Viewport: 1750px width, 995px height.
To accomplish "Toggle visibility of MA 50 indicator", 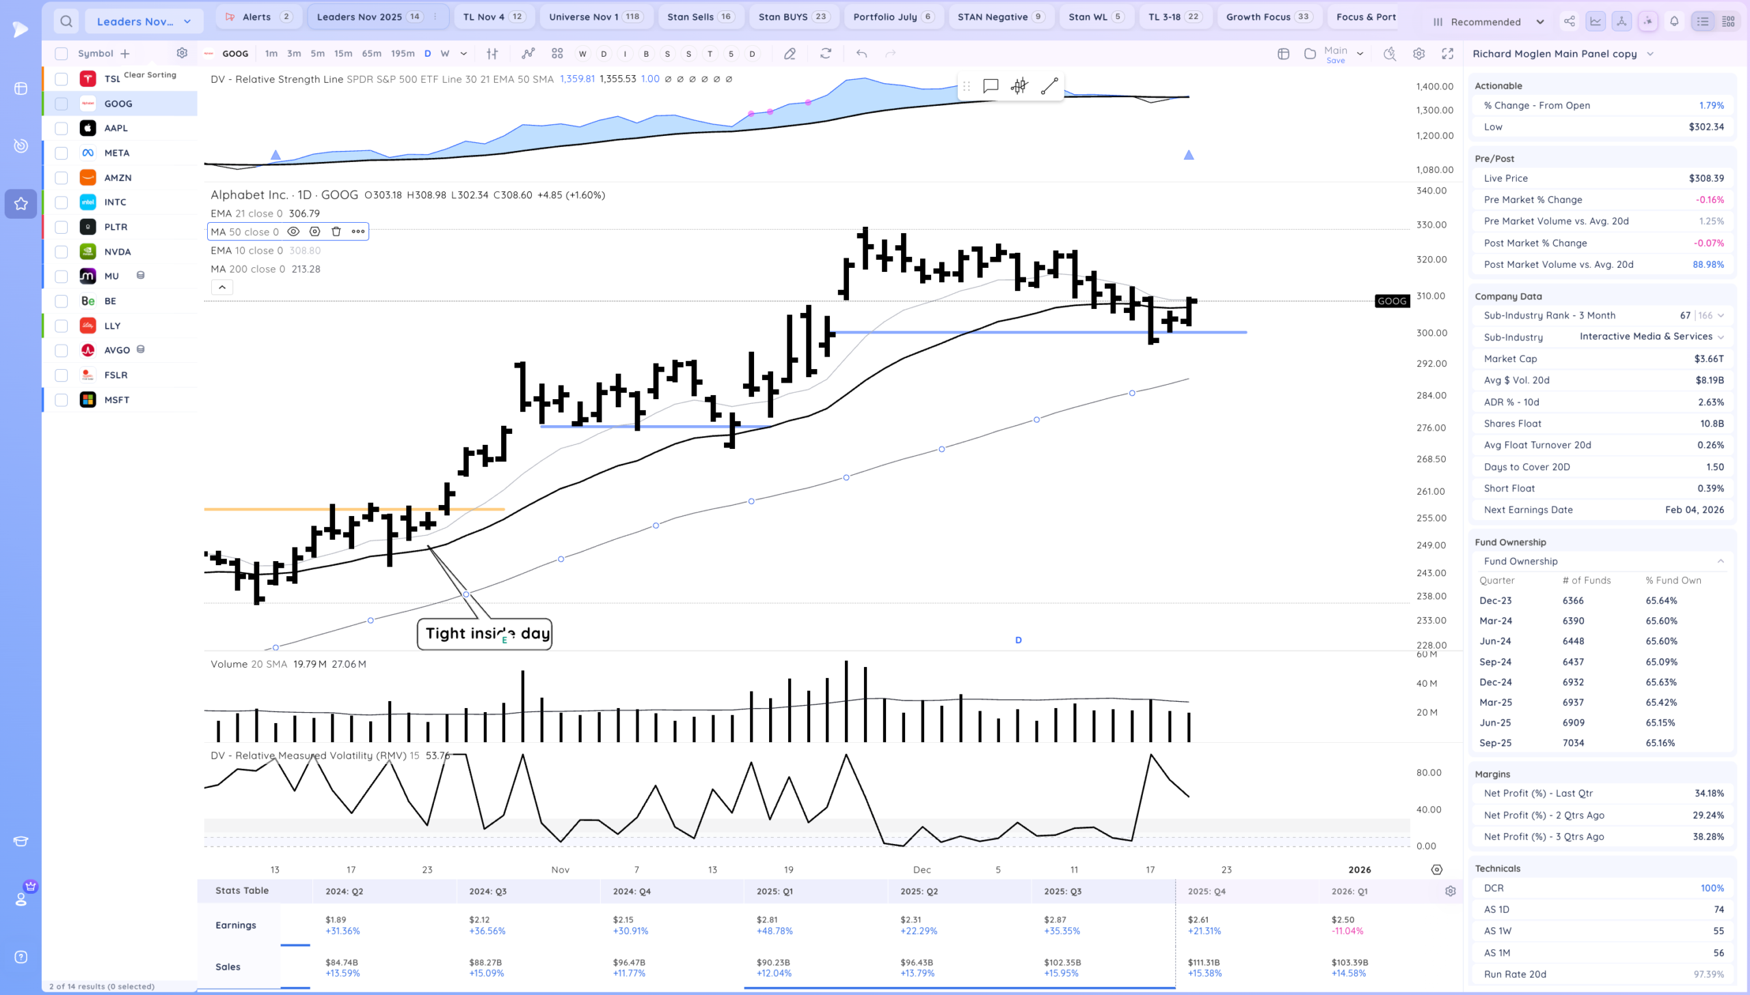I will click(x=293, y=232).
